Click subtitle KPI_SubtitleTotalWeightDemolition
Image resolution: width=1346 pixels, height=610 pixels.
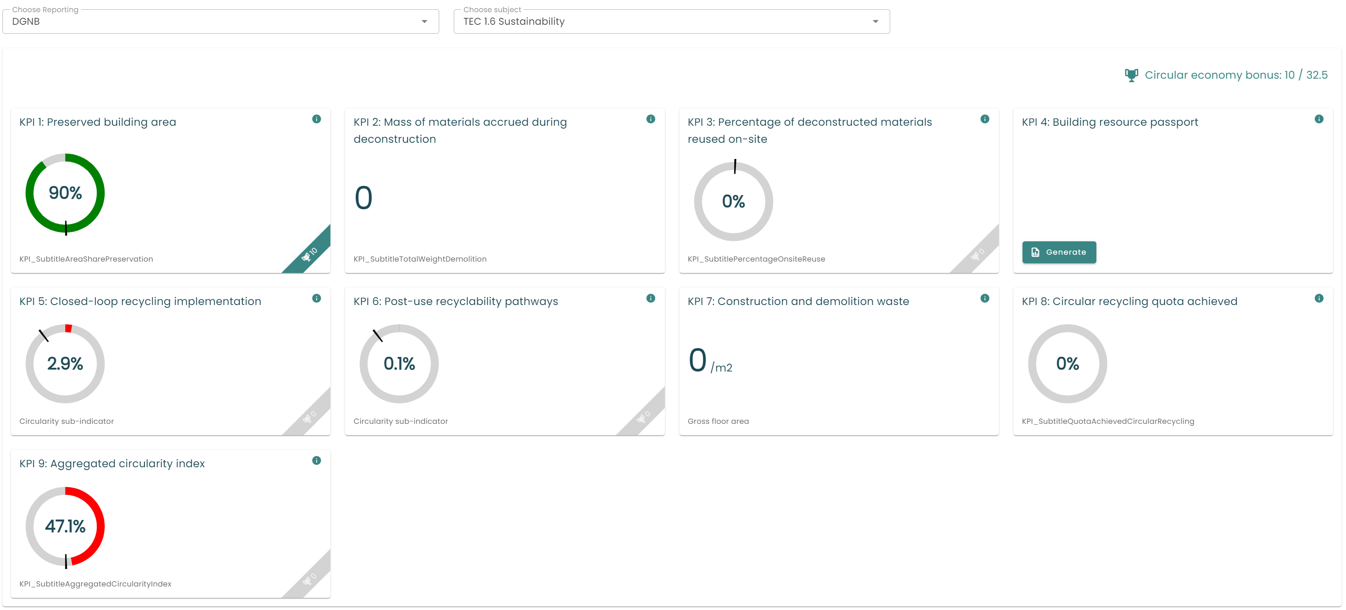[x=420, y=259]
